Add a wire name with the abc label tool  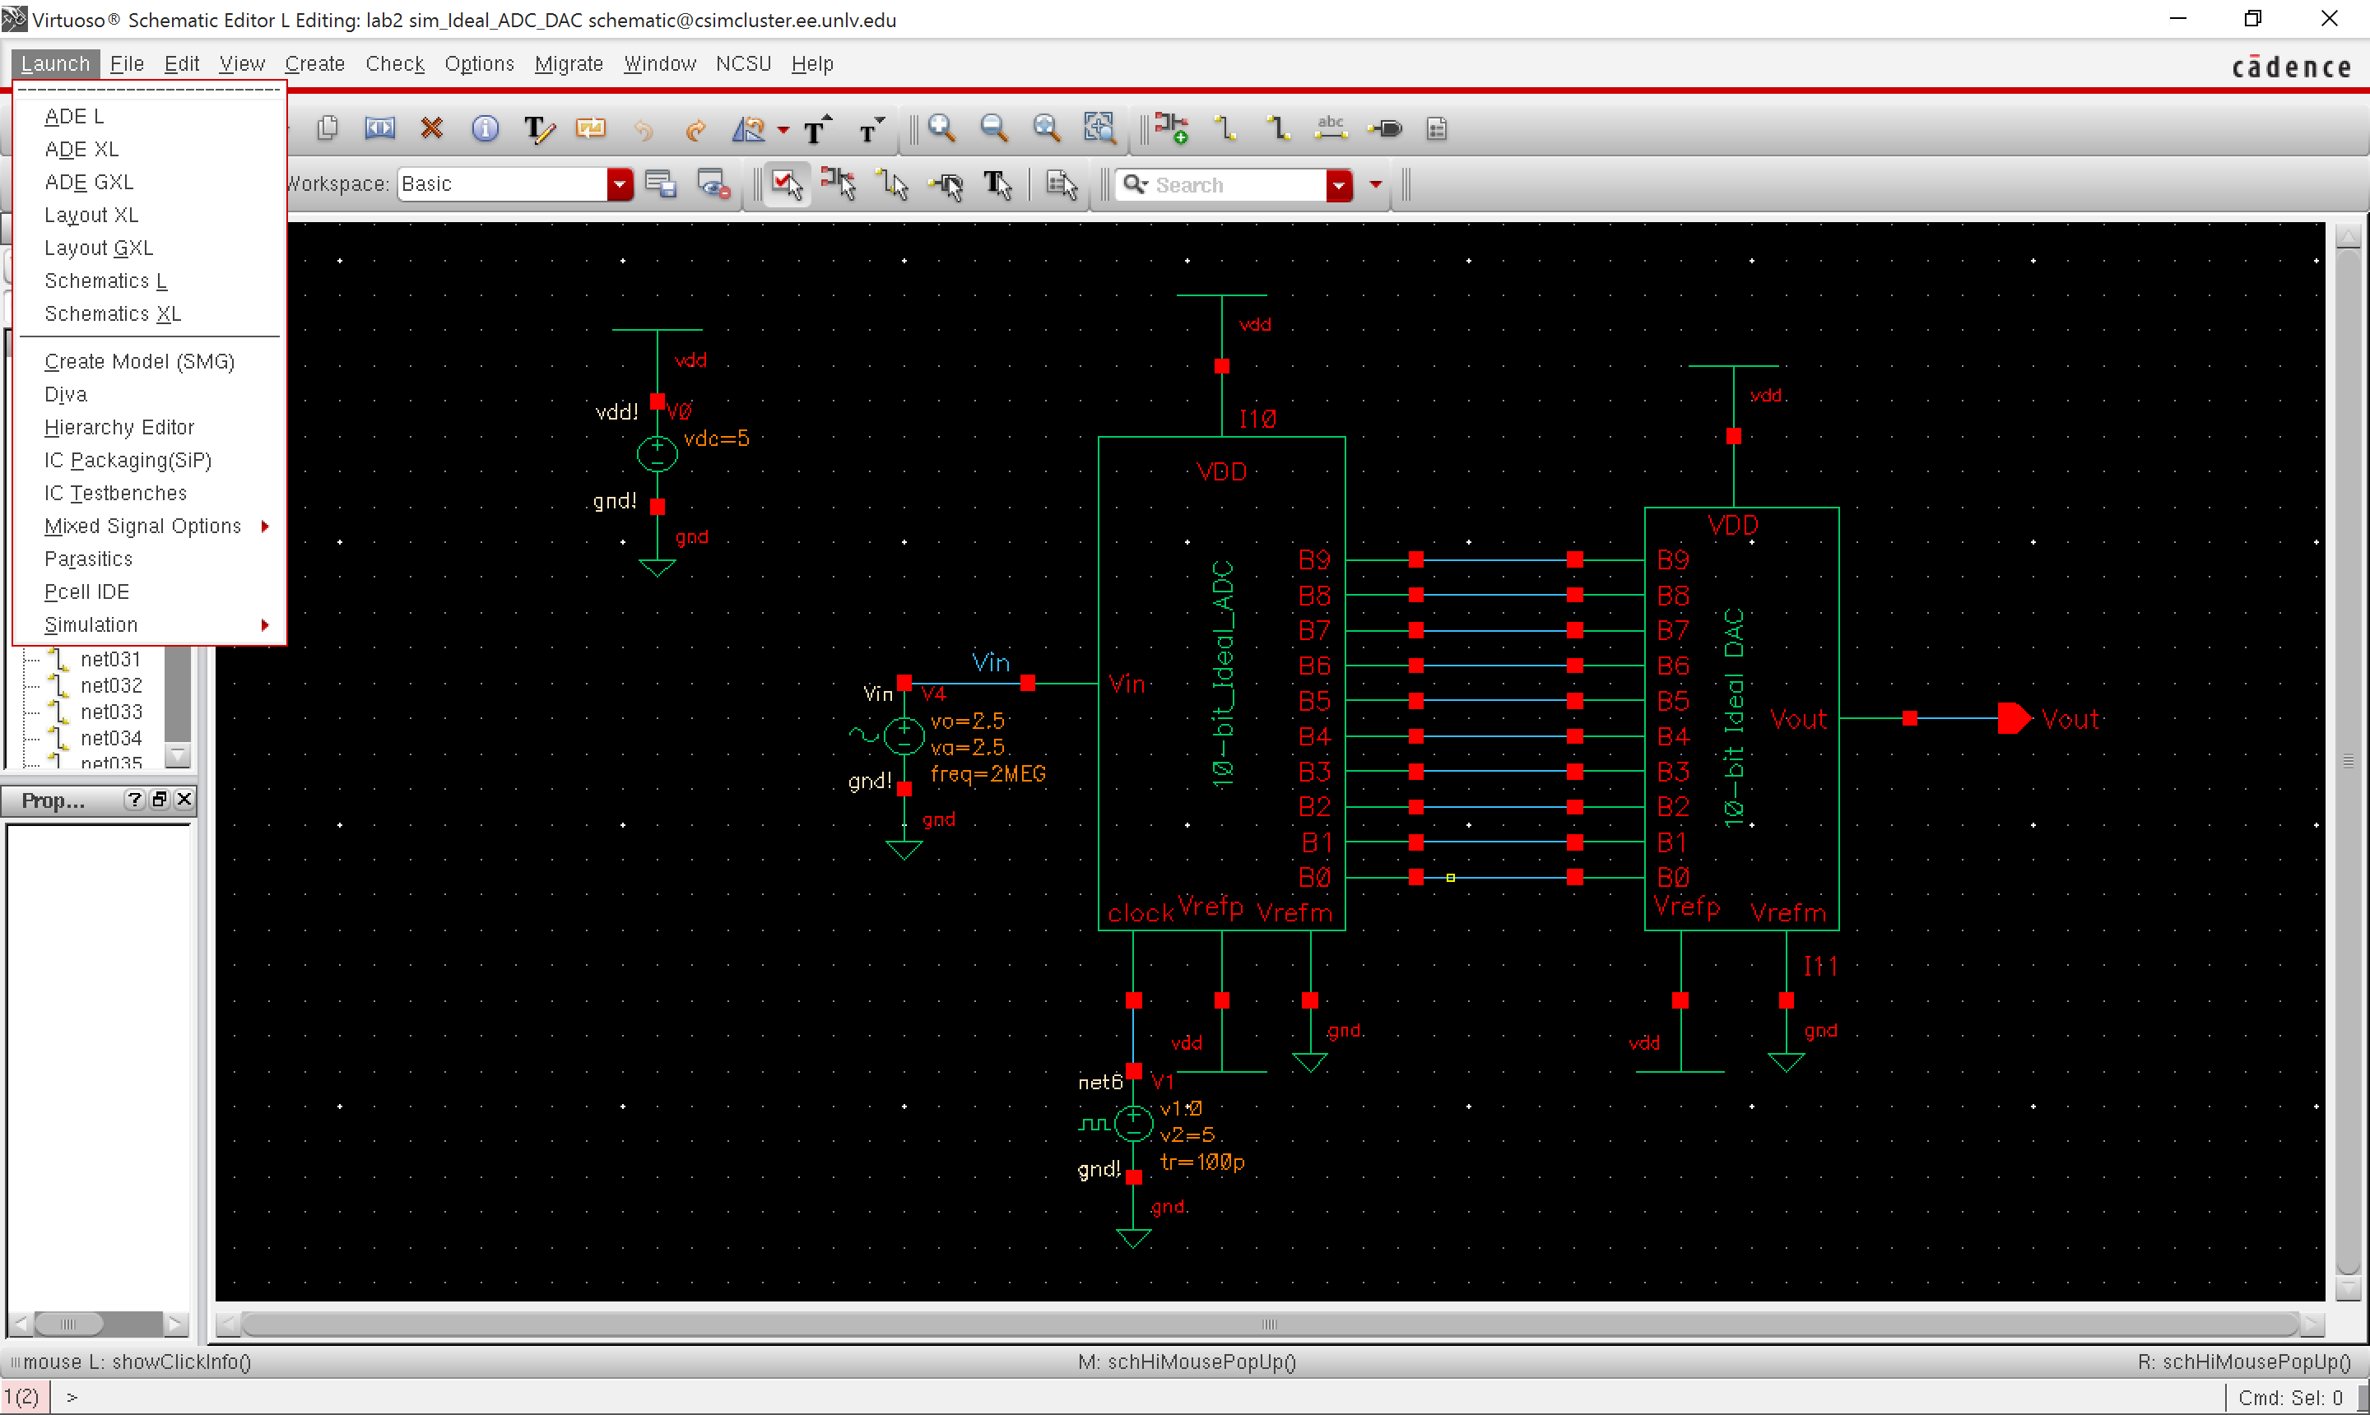click(x=1331, y=127)
